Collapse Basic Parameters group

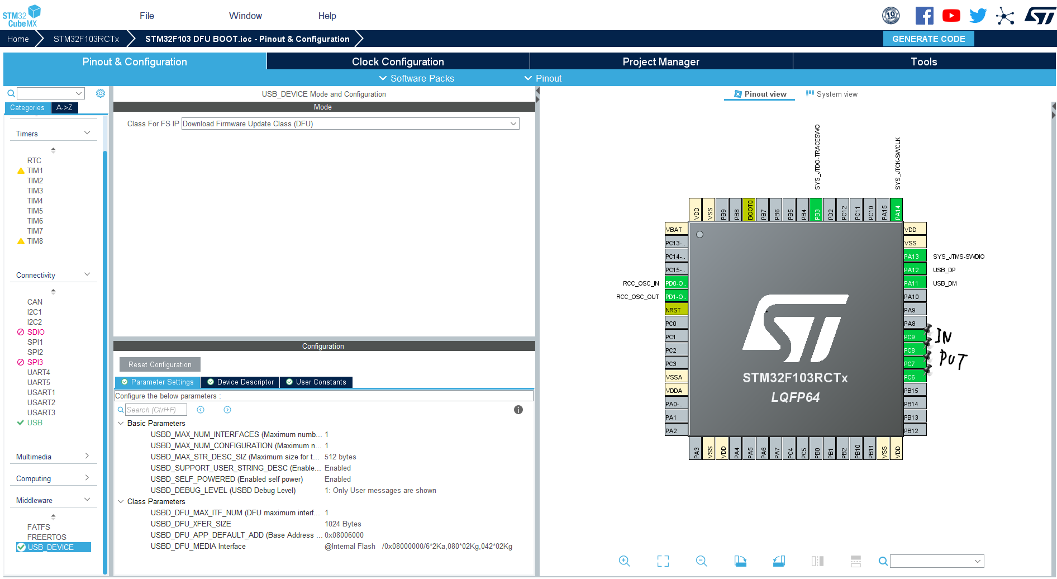coord(121,423)
